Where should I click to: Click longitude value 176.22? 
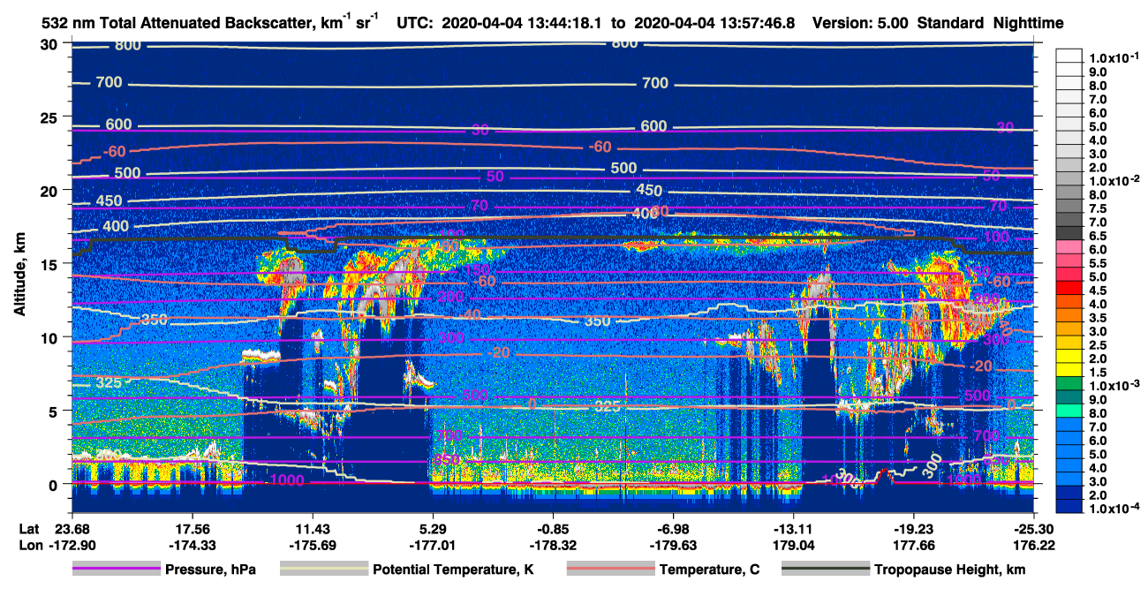click(1033, 546)
